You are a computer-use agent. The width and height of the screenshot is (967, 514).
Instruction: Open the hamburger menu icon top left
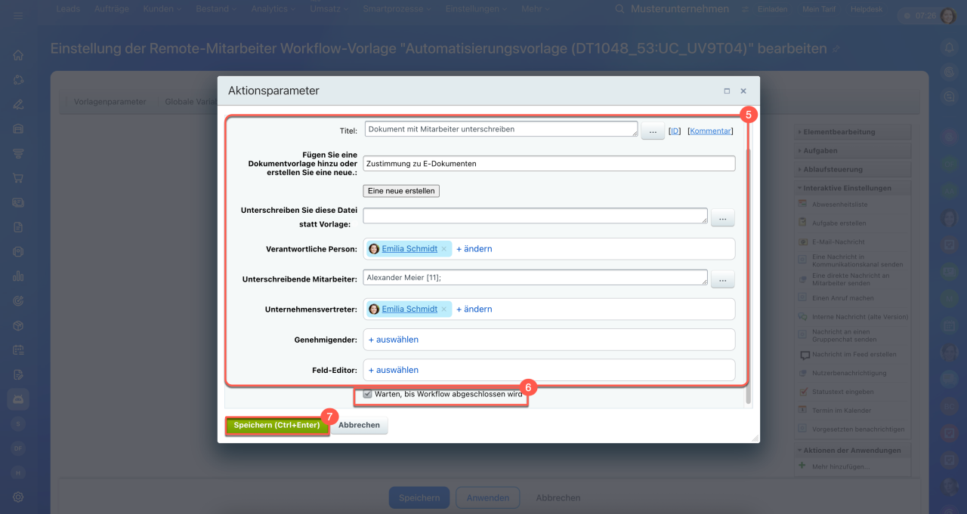[18, 15]
